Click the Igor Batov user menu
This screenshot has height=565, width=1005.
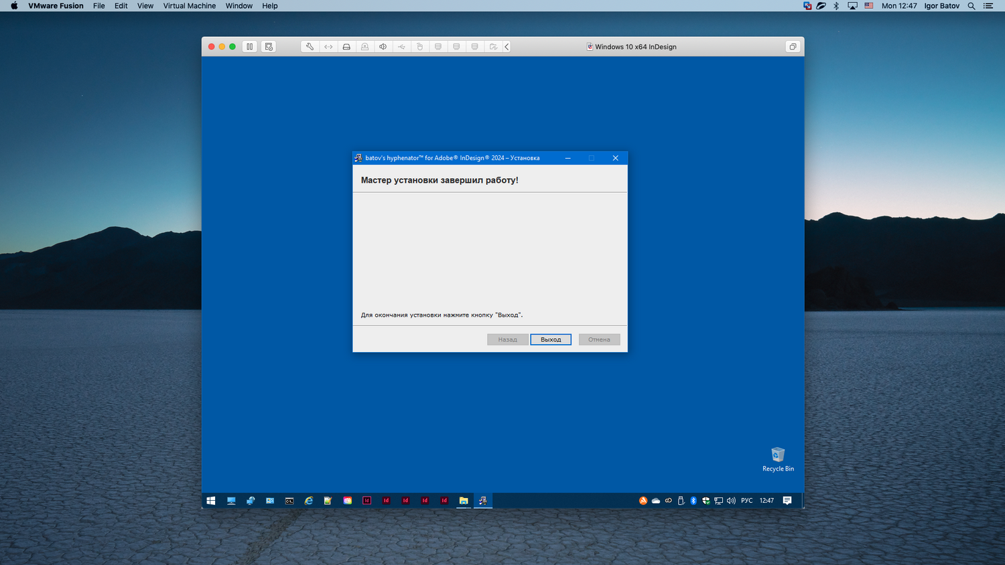coord(942,6)
